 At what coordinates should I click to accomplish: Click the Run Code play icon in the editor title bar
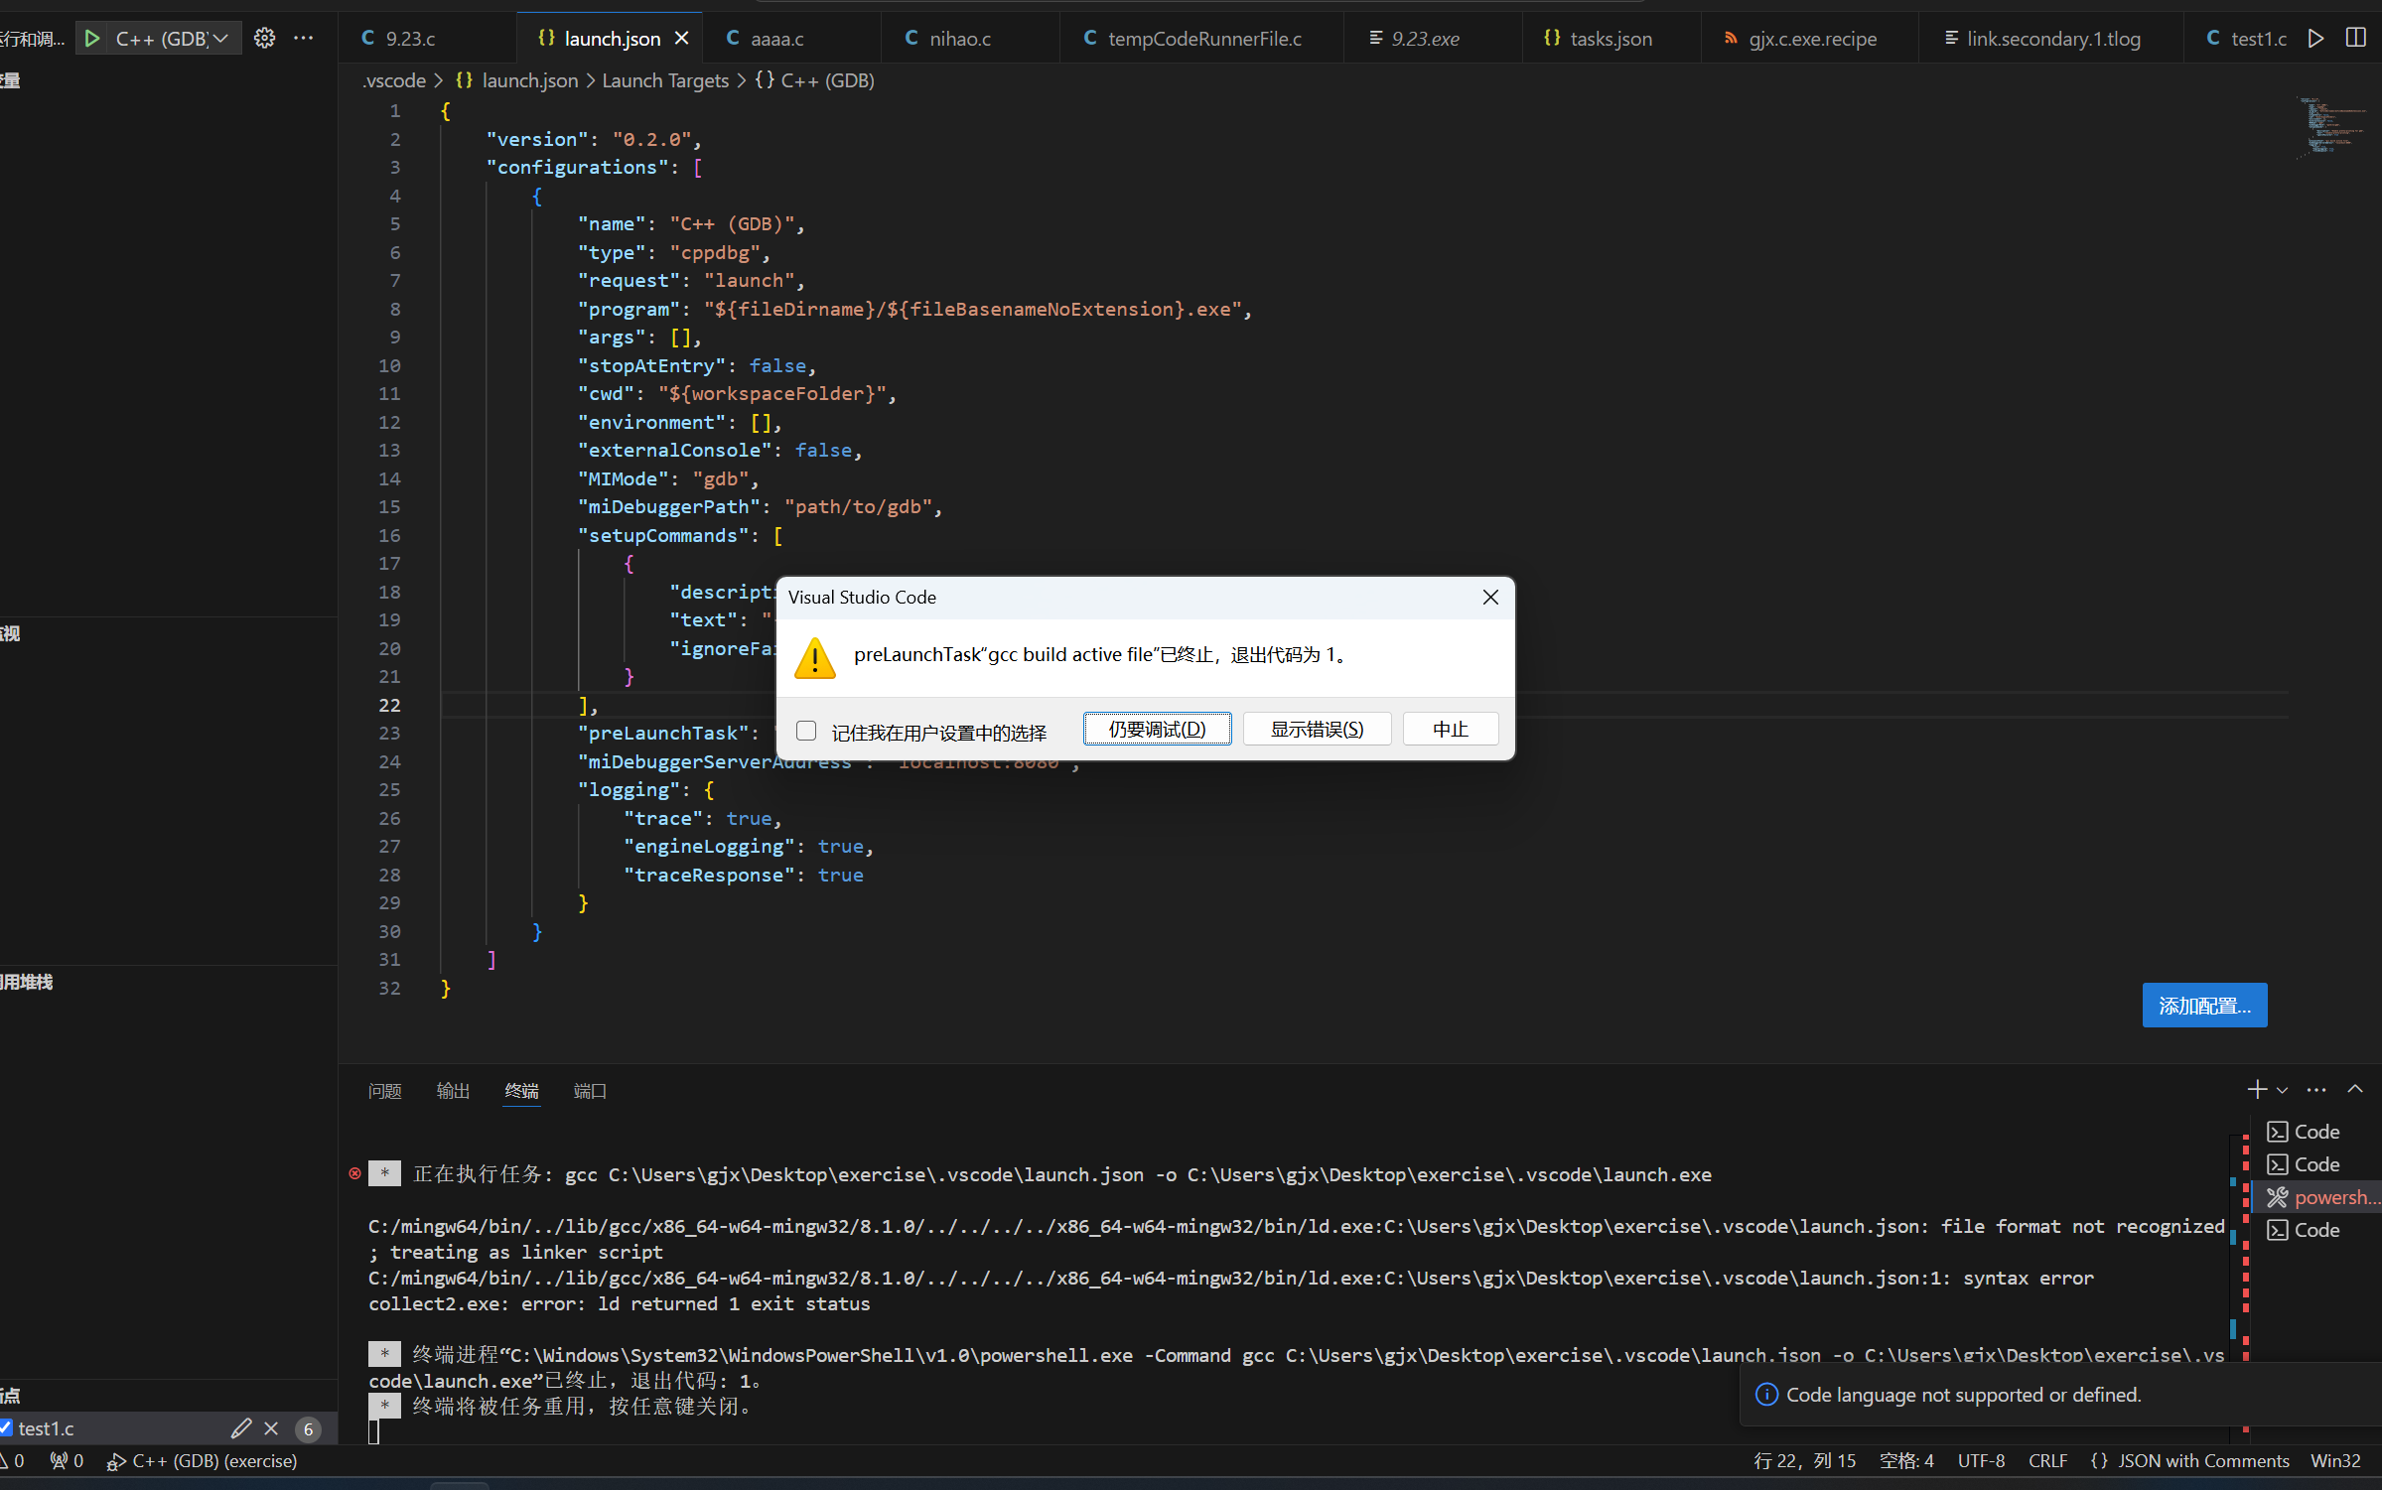(x=2315, y=39)
